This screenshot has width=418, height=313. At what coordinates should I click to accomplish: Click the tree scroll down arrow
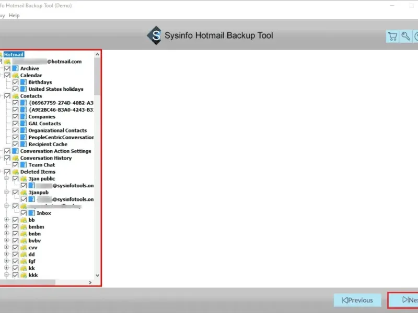click(97, 276)
